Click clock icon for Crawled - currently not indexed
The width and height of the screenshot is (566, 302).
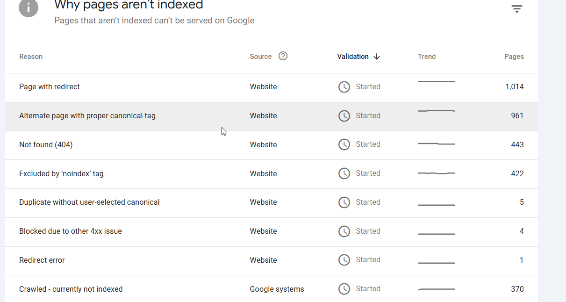[344, 289]
